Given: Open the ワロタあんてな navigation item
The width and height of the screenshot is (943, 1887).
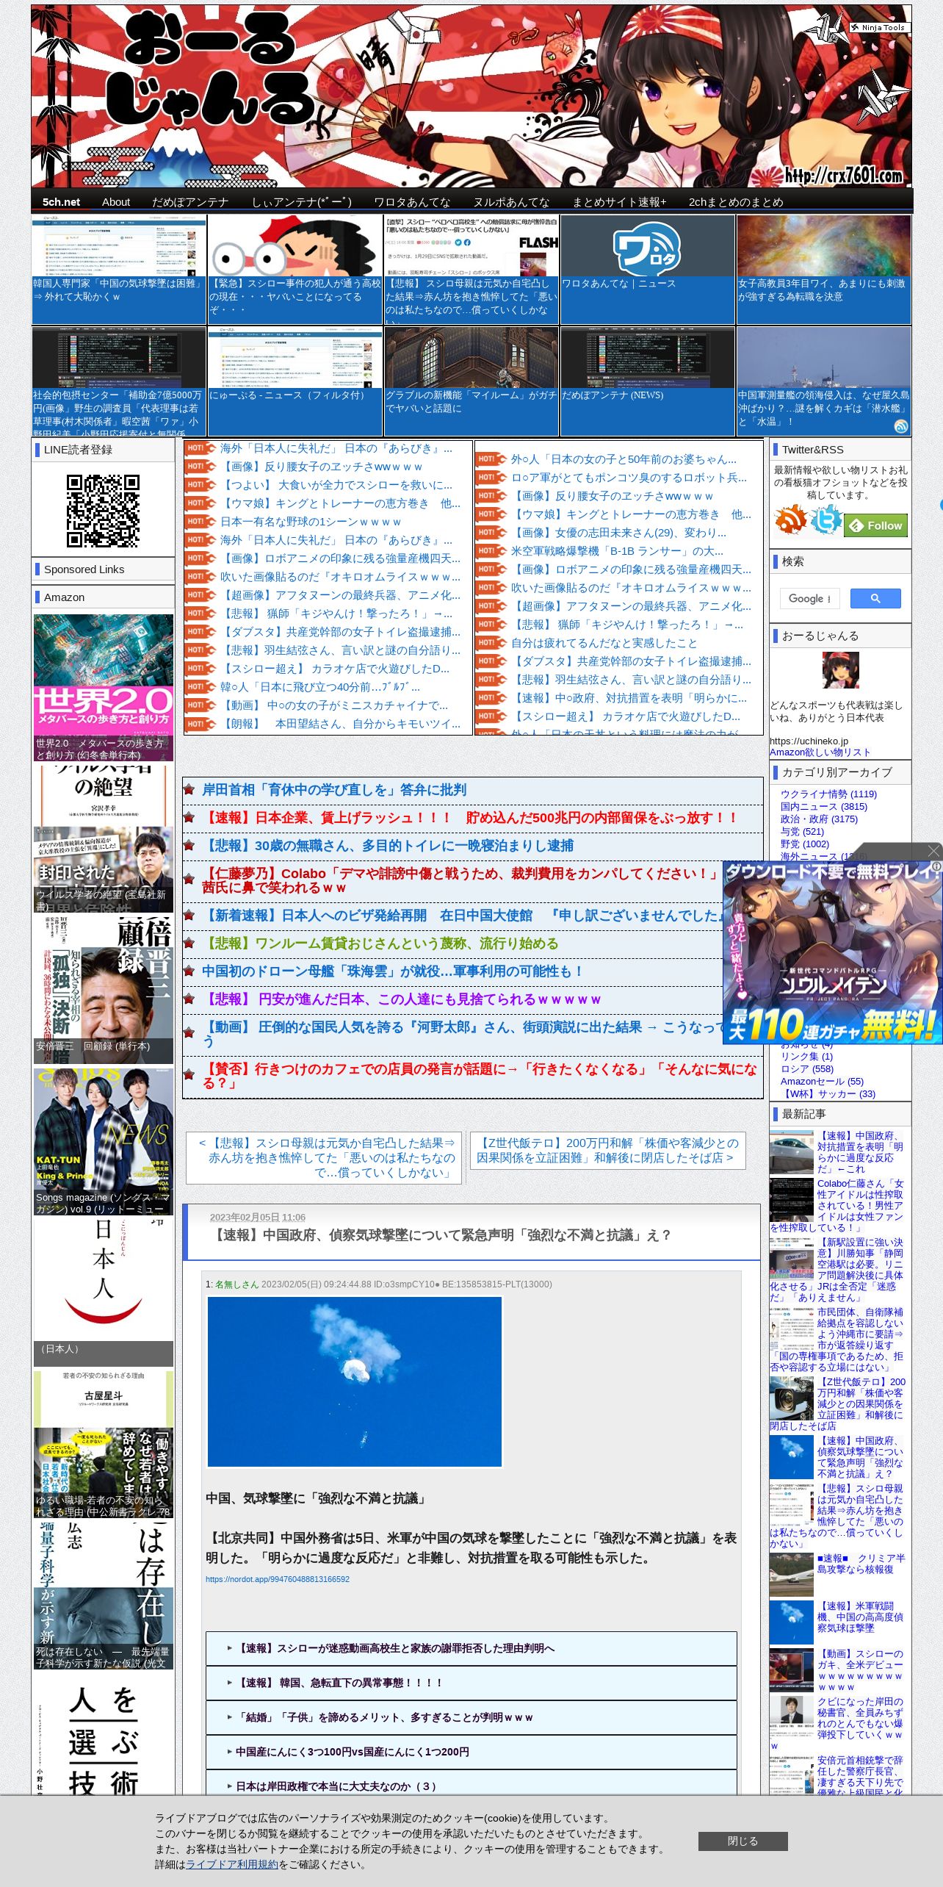Looking at the screenshot, I should (x=412, y=202).
